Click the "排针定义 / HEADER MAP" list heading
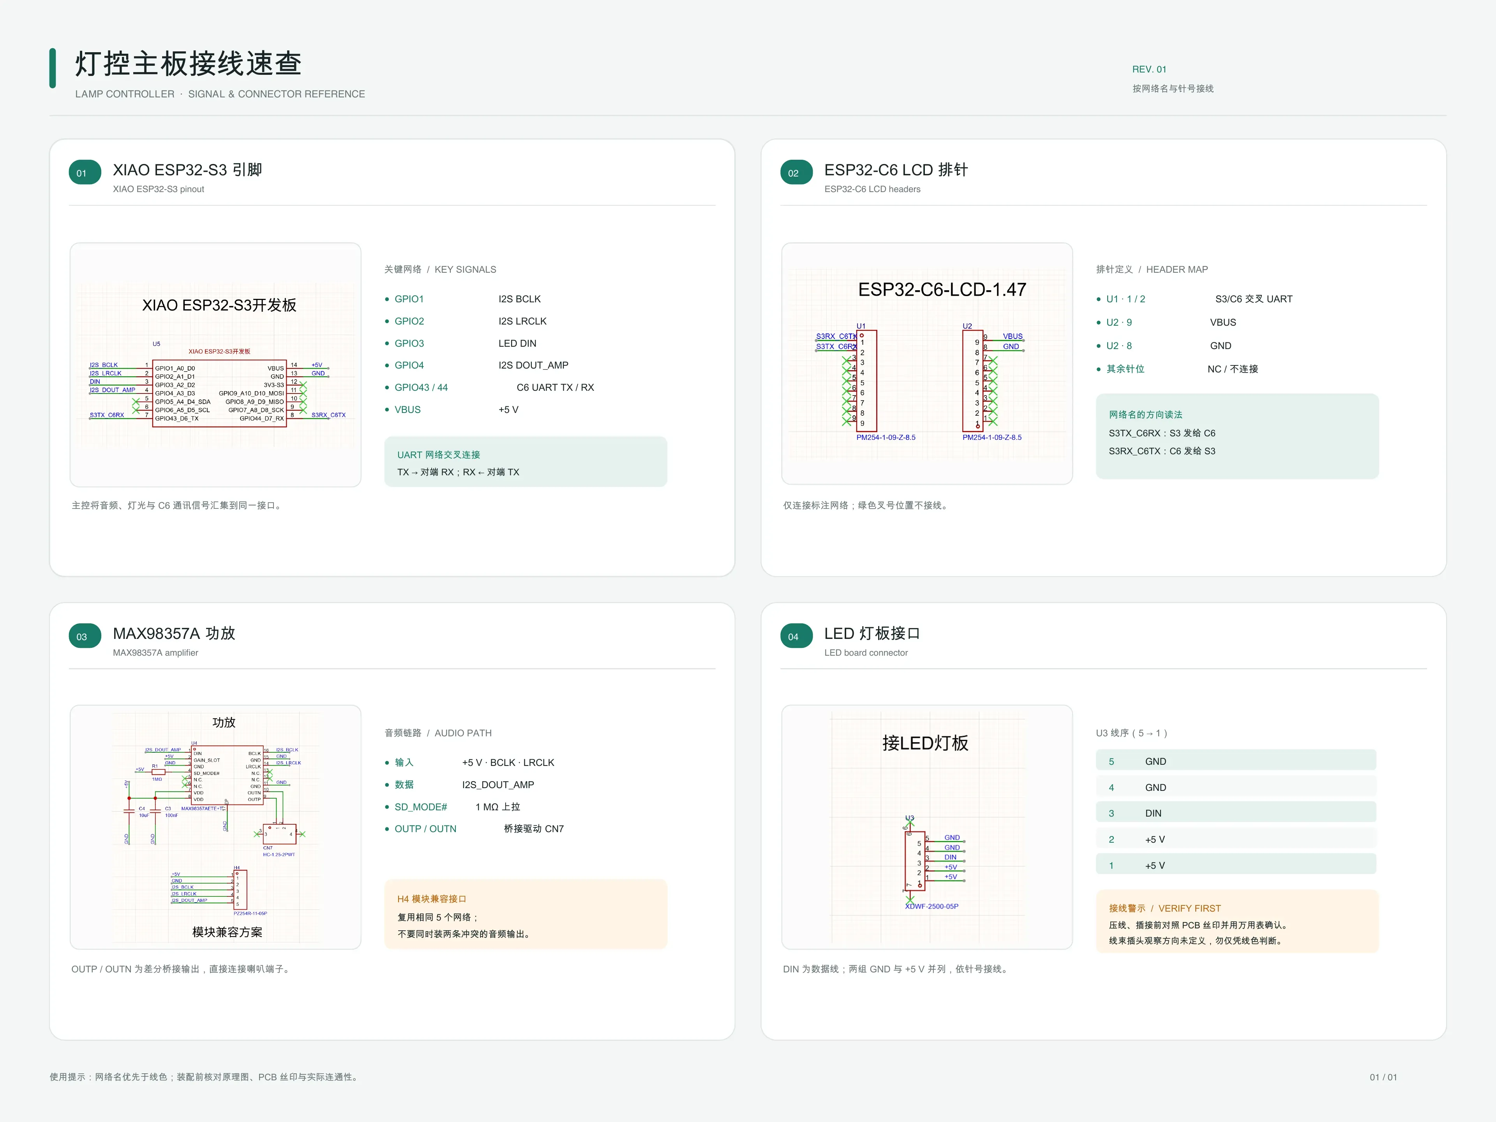This screenshot has width=1496, height=1122. 1152,269
